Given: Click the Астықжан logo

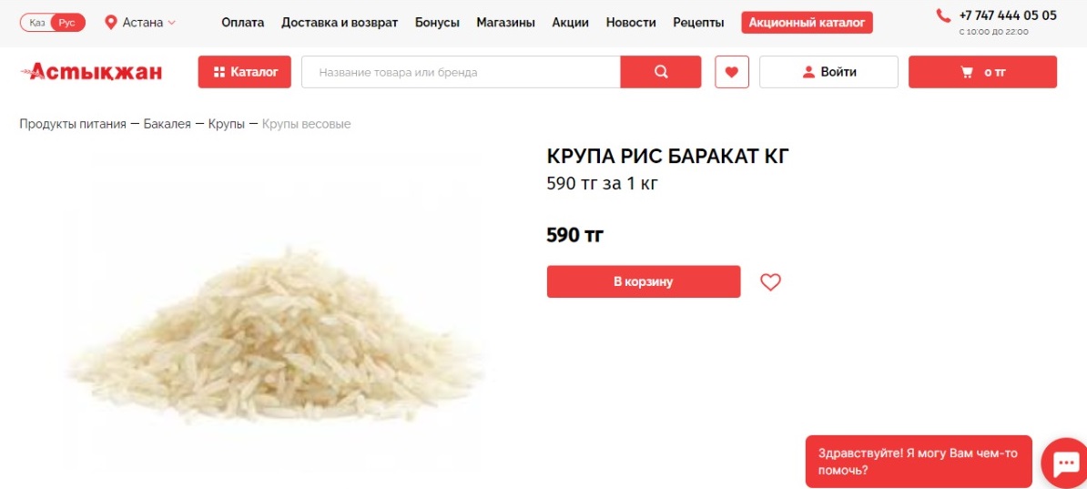Looking at the screenshot, I should point(91,71).
